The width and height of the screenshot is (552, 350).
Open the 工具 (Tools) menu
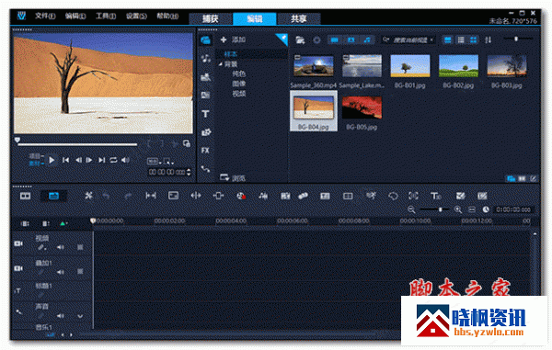(106, 16)
